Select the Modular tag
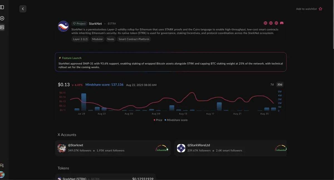The width and height of the screenshot is (334, 180). click(97, 39)
